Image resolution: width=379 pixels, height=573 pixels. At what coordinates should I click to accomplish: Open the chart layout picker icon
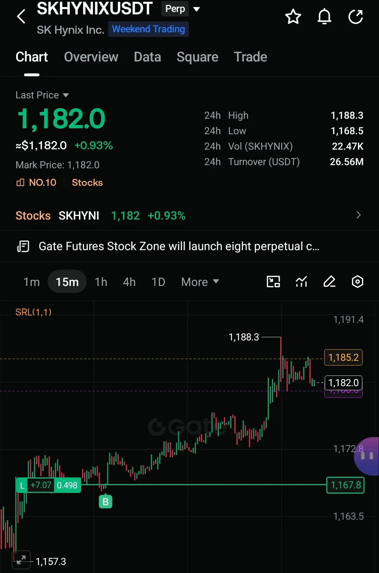click(x=273, y=282)
